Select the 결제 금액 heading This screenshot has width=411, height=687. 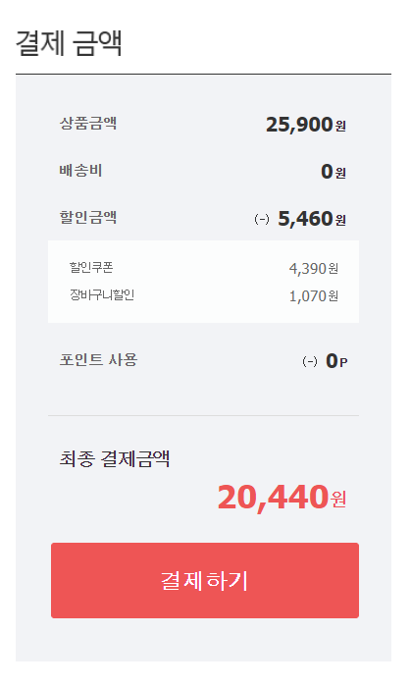pos(69,43)
